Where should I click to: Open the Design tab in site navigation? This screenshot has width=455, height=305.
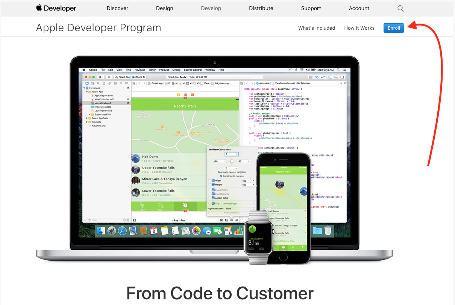point(165,8)
